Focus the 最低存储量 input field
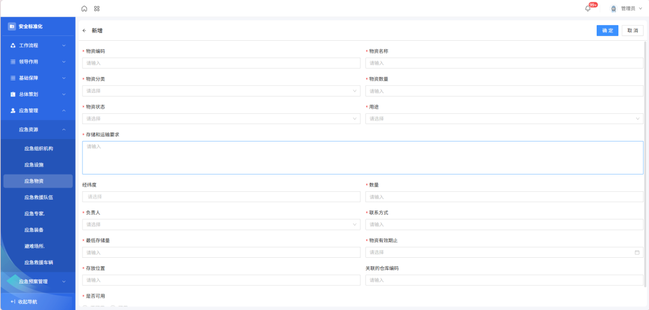Viewport: 649px width, 310px height. (221, 252)
